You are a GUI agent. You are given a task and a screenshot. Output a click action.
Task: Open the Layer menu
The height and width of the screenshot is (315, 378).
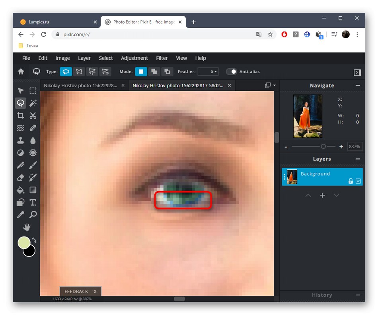(x=84, y=58)
